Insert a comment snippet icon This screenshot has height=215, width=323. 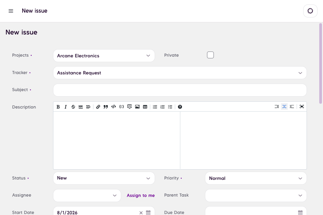(129, 107)
